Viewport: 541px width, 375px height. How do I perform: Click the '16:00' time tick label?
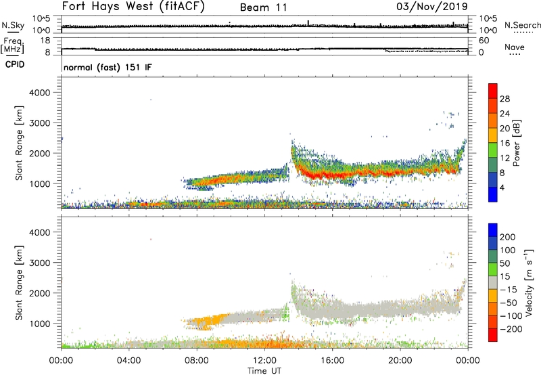[x=332, y=361]
